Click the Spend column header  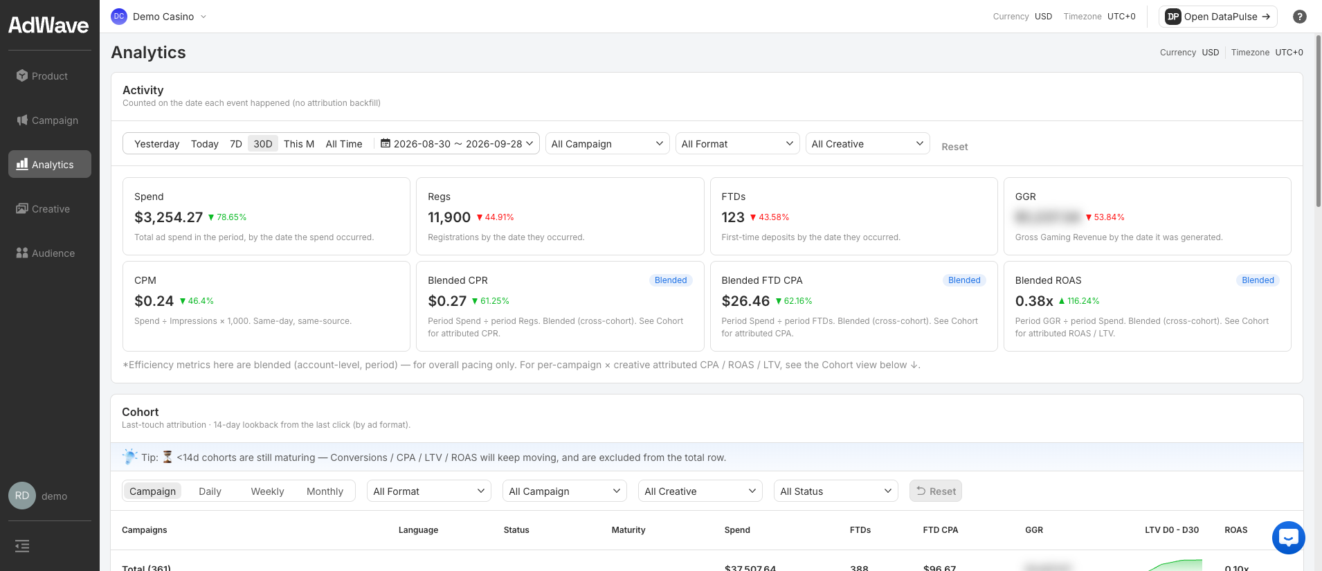[x=737, y=530]
